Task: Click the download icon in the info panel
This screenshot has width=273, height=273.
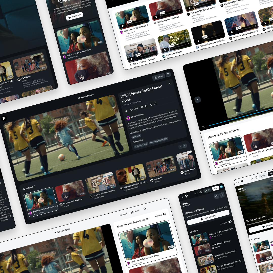Action: tap(151, 105)
